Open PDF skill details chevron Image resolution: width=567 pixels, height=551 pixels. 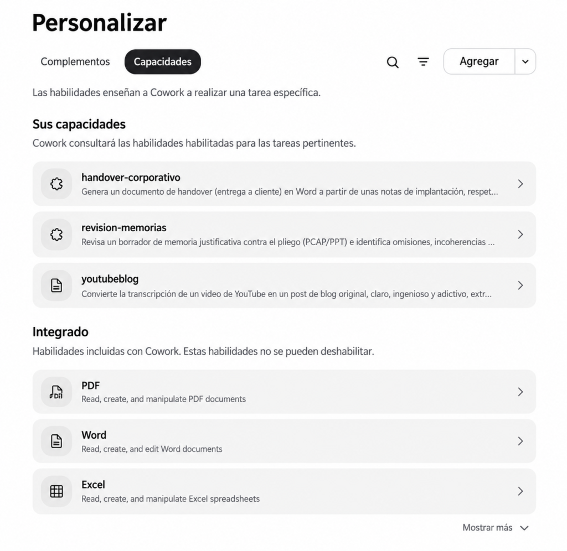click(520, 392)
